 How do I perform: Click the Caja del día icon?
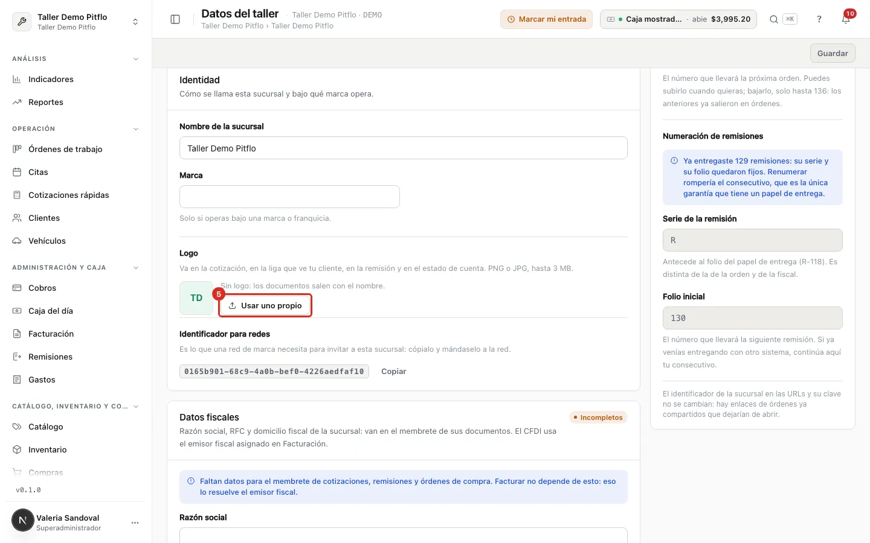(17, 311)
